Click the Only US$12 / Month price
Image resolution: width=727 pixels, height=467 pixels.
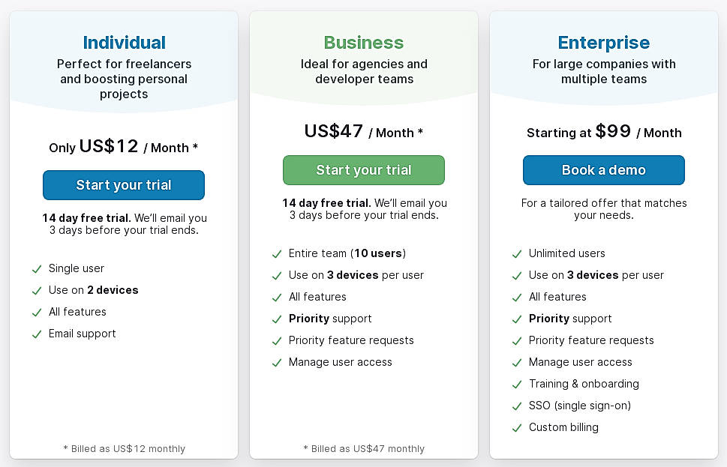[124, 147]
